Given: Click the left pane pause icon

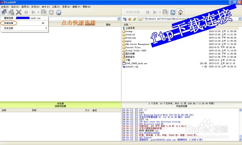Looking at the screenshot, I should click(x=26, y=12).
